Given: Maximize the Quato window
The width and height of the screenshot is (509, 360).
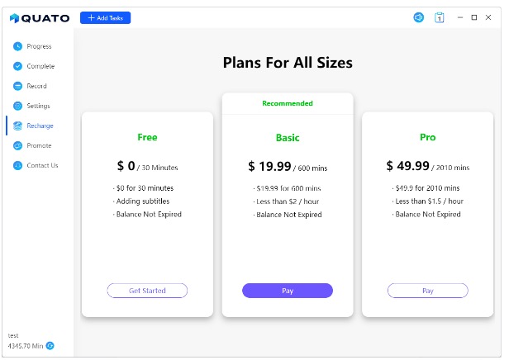Looking at the screenshot, I should point(474,17).
